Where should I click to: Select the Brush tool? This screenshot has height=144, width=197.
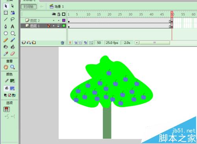[13, 40]
